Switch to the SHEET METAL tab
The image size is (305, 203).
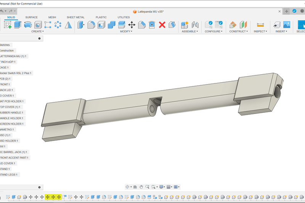click(75, 17)
